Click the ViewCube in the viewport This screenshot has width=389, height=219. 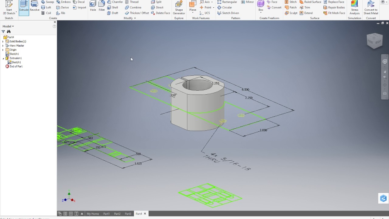[374, 41]
